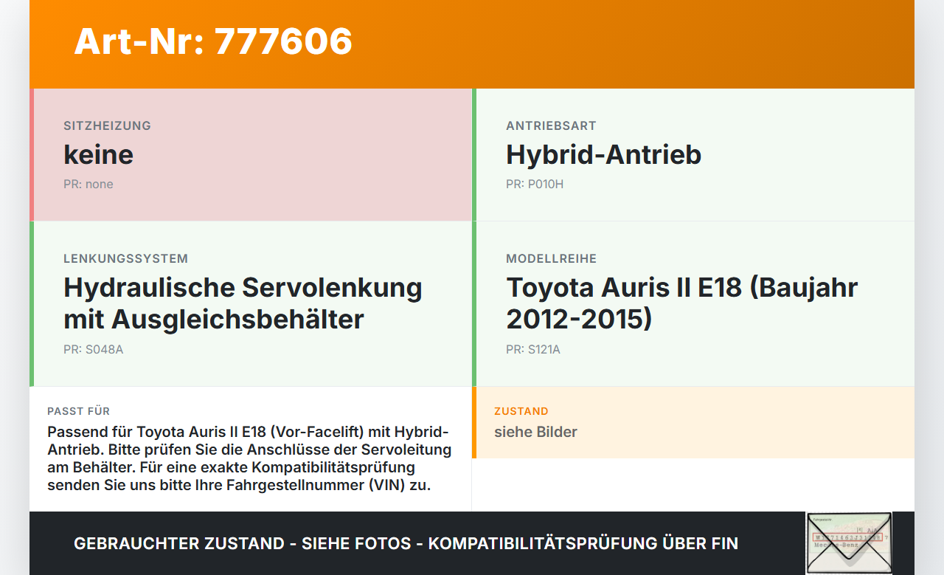Click the GEBRAUCHTER ZUSTAND footer banner text
Screen dimensions: 944x575
click(406, 543)
